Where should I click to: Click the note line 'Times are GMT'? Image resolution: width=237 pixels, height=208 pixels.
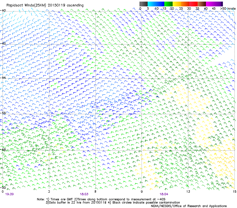pos(61,199)
